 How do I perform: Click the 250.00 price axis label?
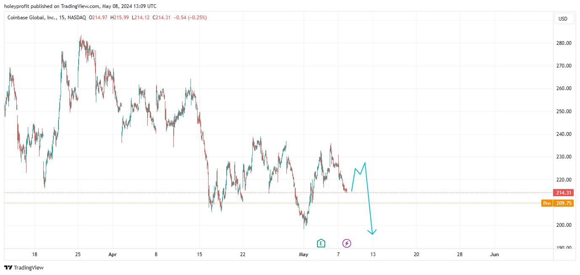(564, 112)
